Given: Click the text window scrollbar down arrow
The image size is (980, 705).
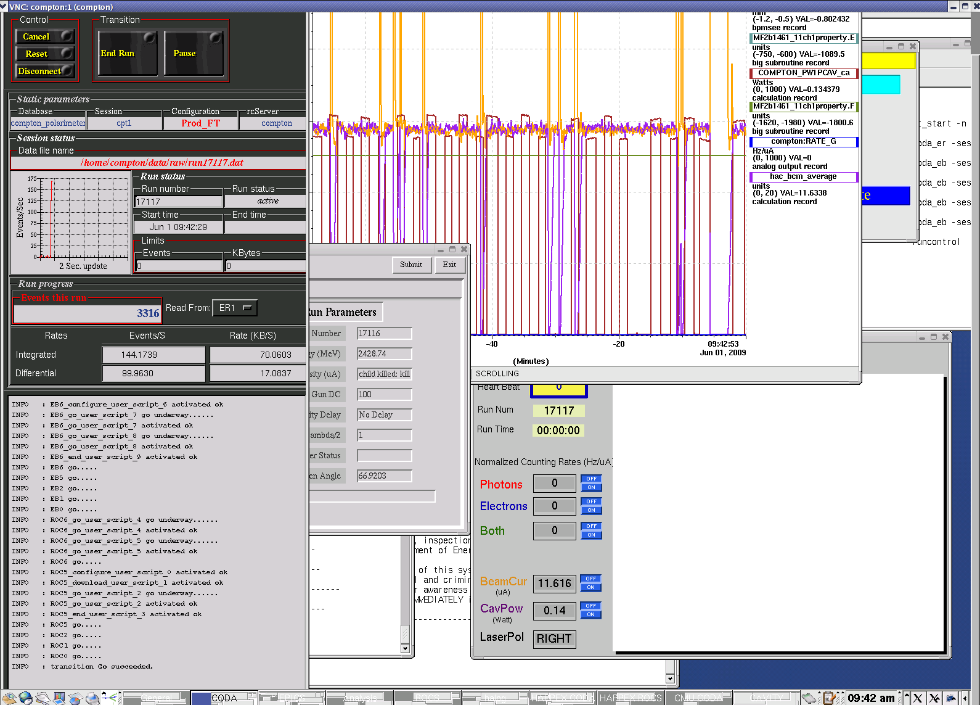Looking at the screenshot, I should pos(405,648).
